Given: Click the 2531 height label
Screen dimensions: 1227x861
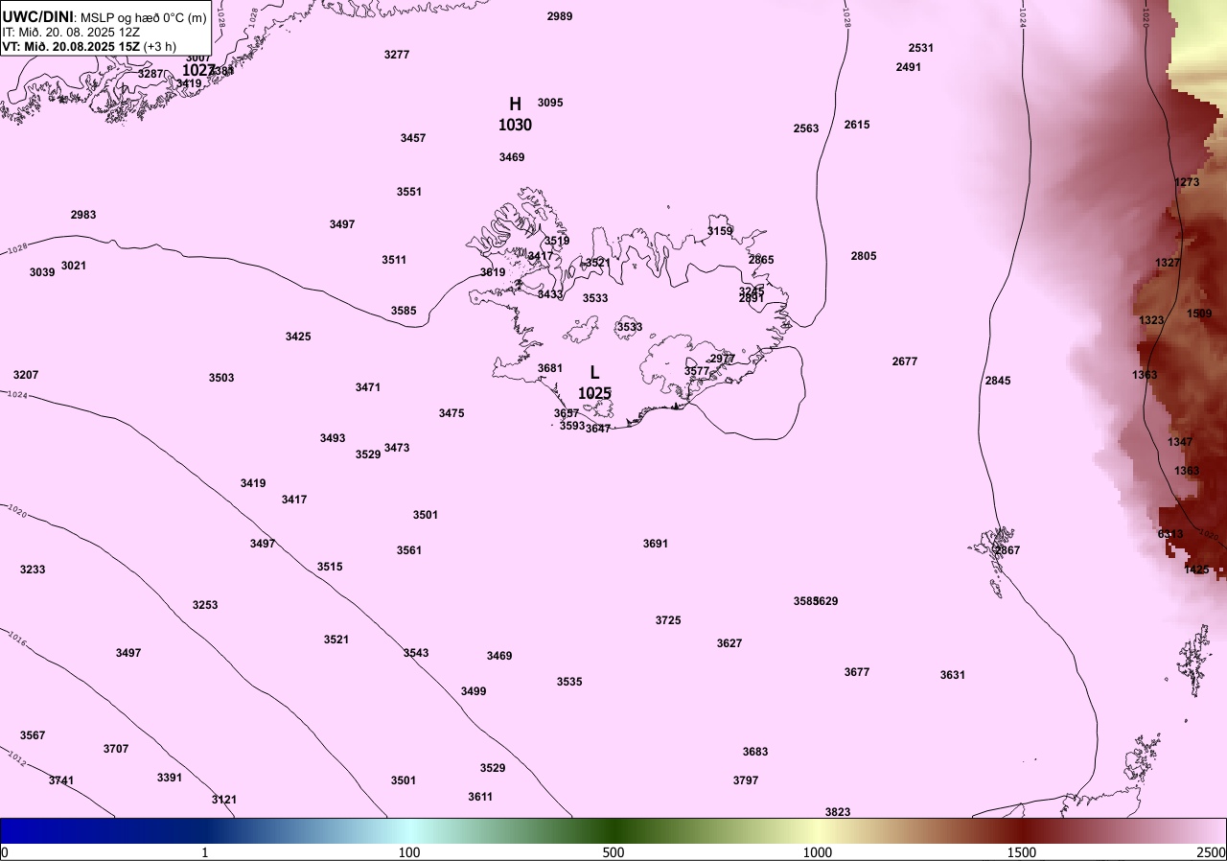Looking at the screenshot, I should pos(921,48).
